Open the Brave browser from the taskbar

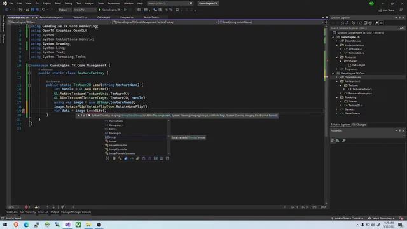[15, 225]
